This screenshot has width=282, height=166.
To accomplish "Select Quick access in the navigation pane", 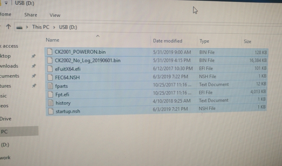I will [x=9, y=46].
